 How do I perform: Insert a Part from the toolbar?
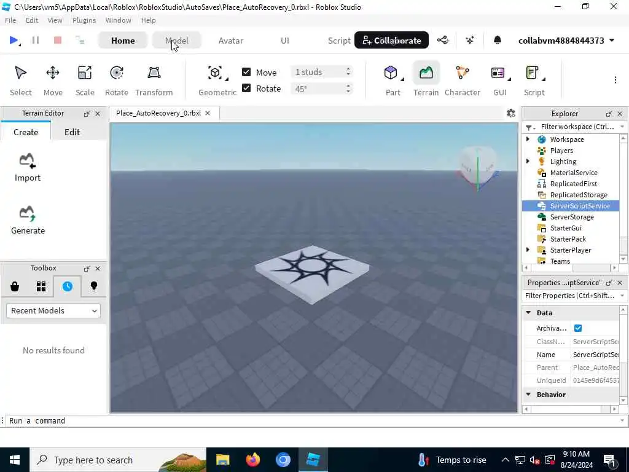coord(393,81)
